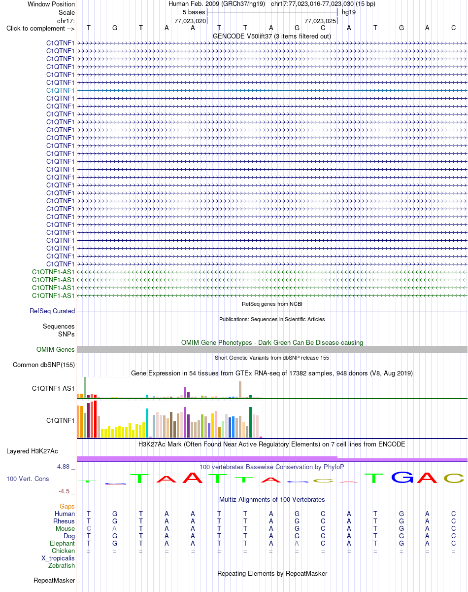This screenshot has width=468, height=592.
Task: Open the H3K27Ac Mark track title
Action: pos(272,444)
